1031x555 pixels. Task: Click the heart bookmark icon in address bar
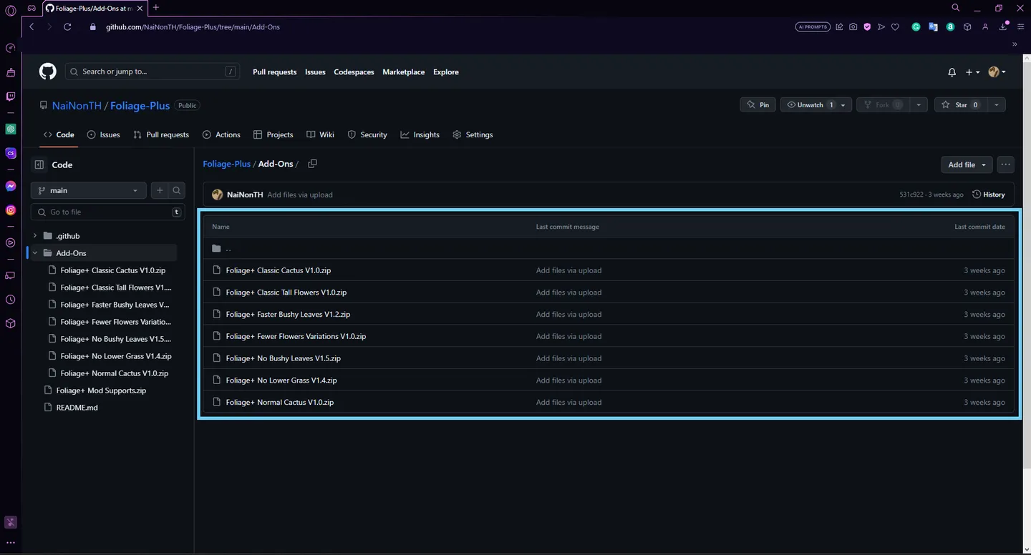click(x=895, y=27)
